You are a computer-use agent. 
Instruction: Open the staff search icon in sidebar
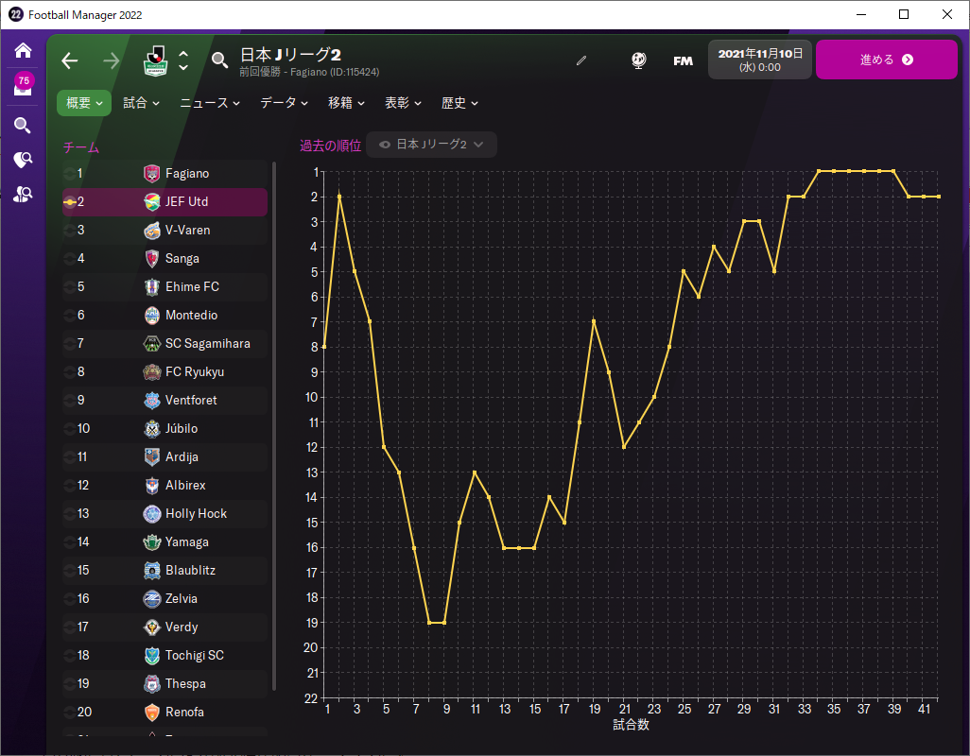coord(23,195)
